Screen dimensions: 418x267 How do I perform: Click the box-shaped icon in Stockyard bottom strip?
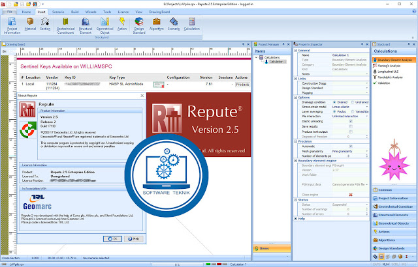400,257
